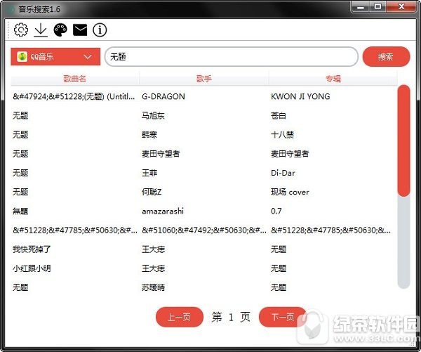Select singer 马旭东
Screen dimensions: 421x352
[x=153, y=116]
